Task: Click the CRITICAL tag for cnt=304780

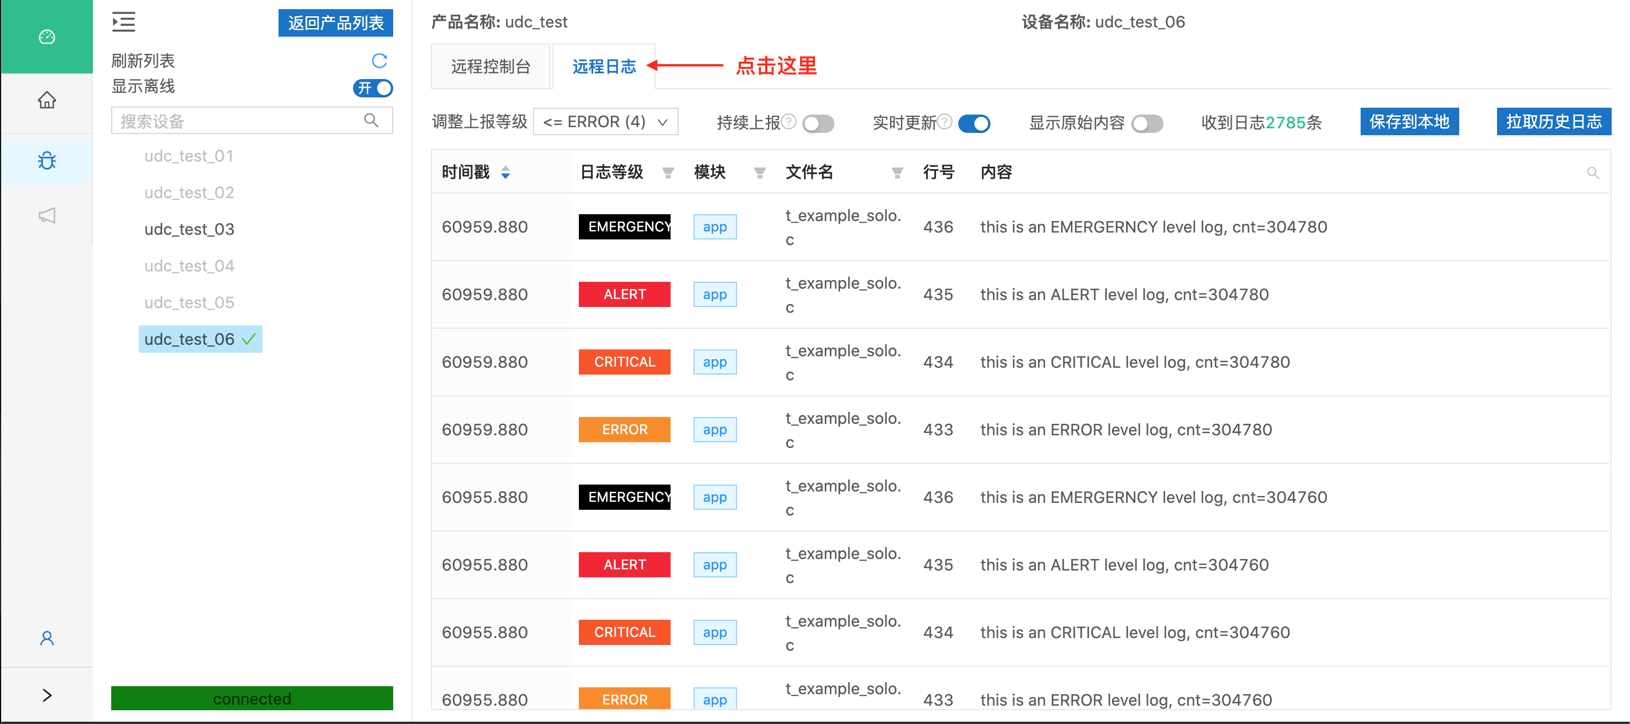Action: pyautogui.click(x=625, y=361)
